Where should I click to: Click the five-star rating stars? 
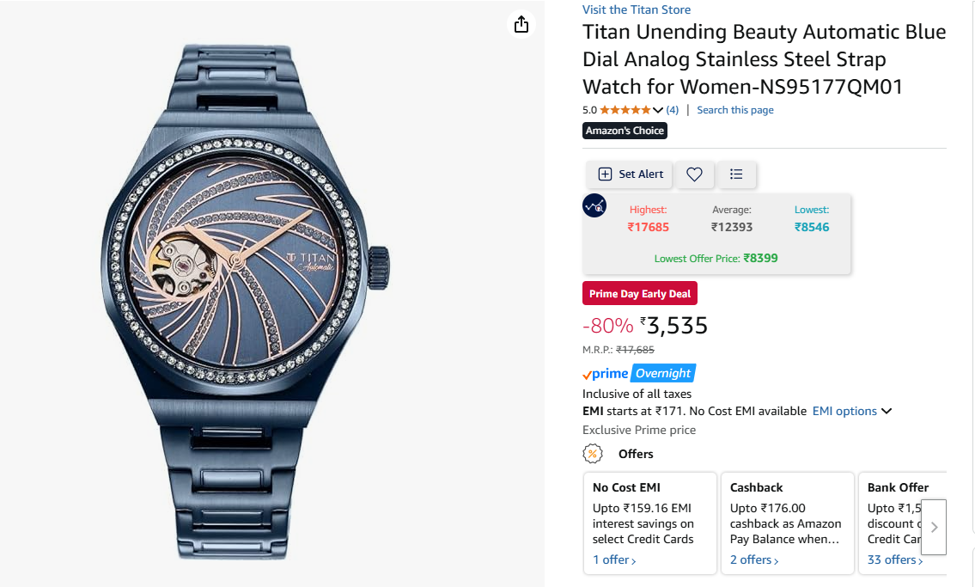[x=625, y=110]
